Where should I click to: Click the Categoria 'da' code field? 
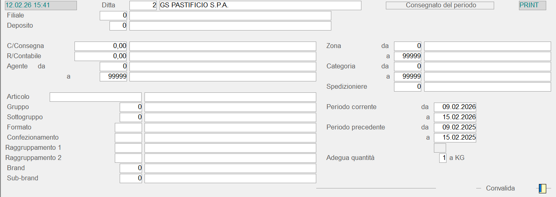[407, 66]
